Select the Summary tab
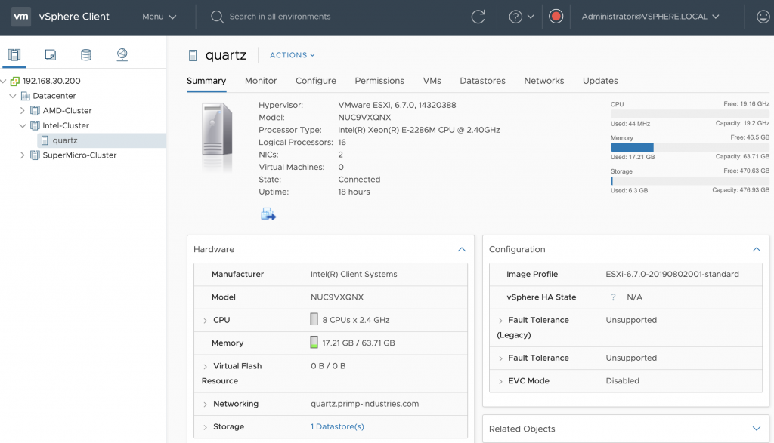 (206, 81)
